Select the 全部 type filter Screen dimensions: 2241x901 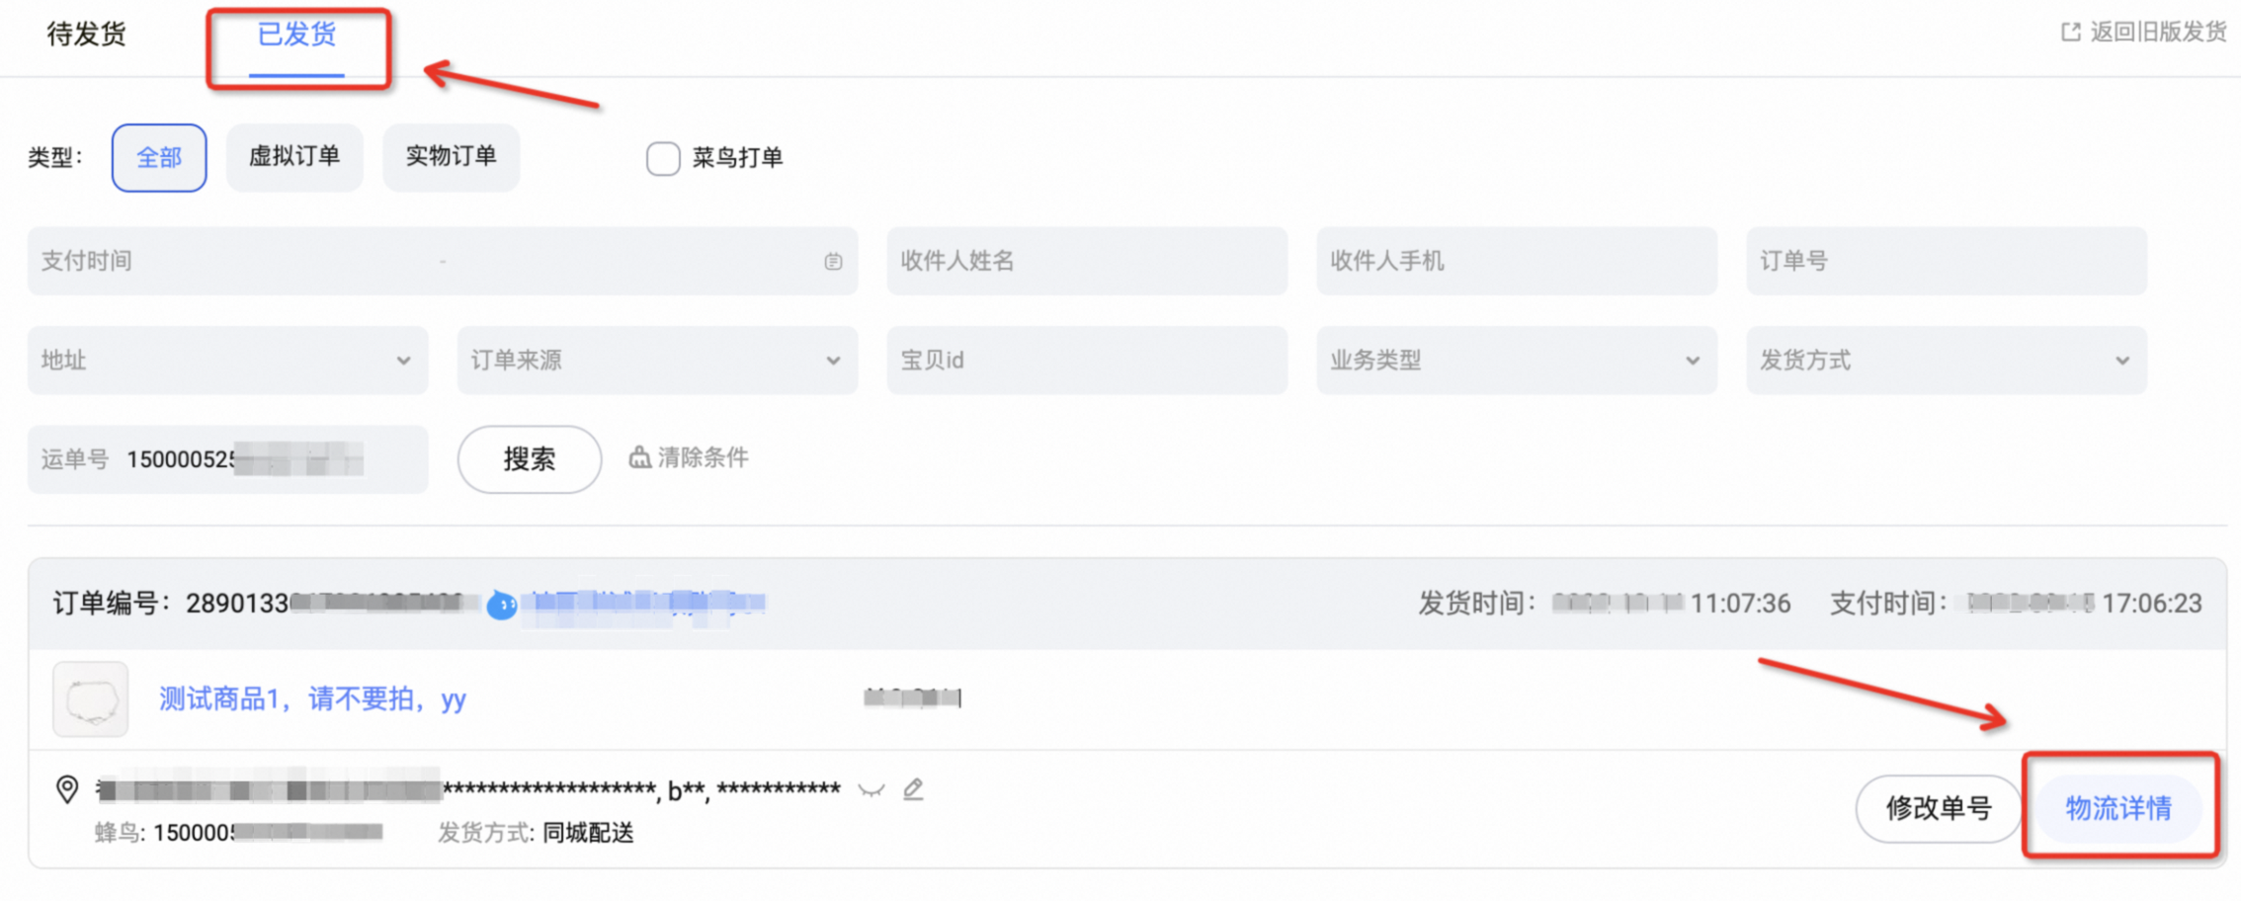click(159, 157)
